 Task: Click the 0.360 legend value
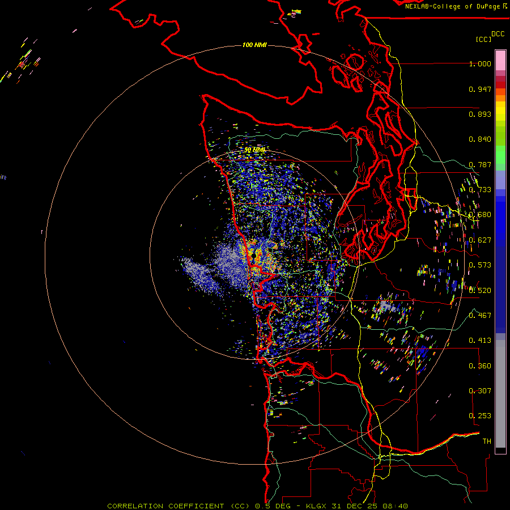tap(480, 366)
